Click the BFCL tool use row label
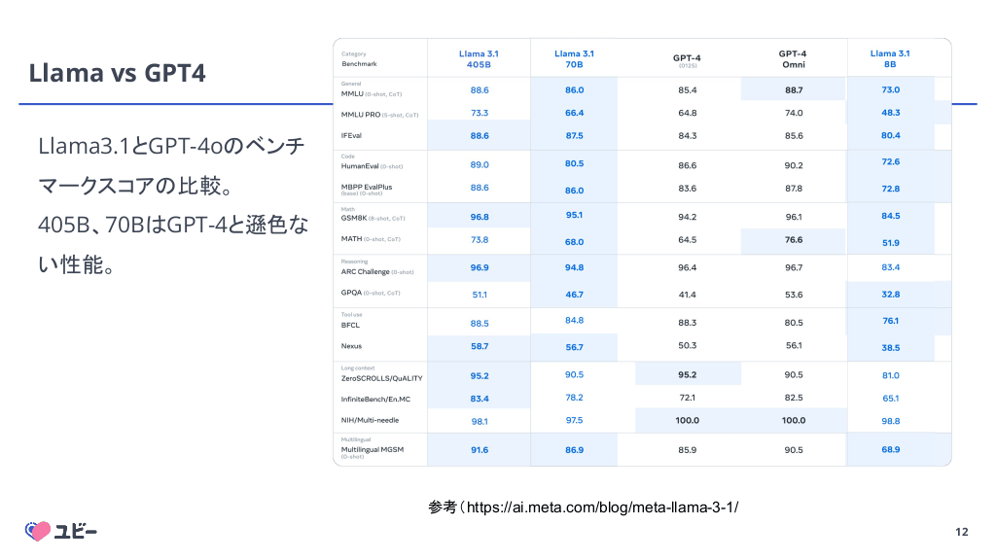 point(350,325)
